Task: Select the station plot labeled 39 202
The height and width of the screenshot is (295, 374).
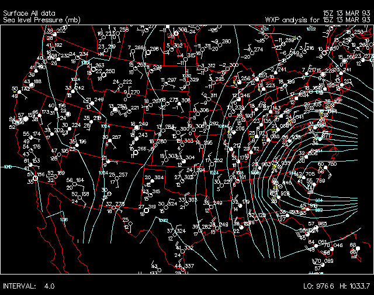Action: click(53, 34)
